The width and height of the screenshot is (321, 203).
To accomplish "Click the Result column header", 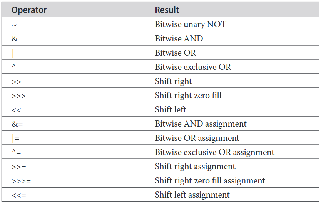I will [167, 10].
